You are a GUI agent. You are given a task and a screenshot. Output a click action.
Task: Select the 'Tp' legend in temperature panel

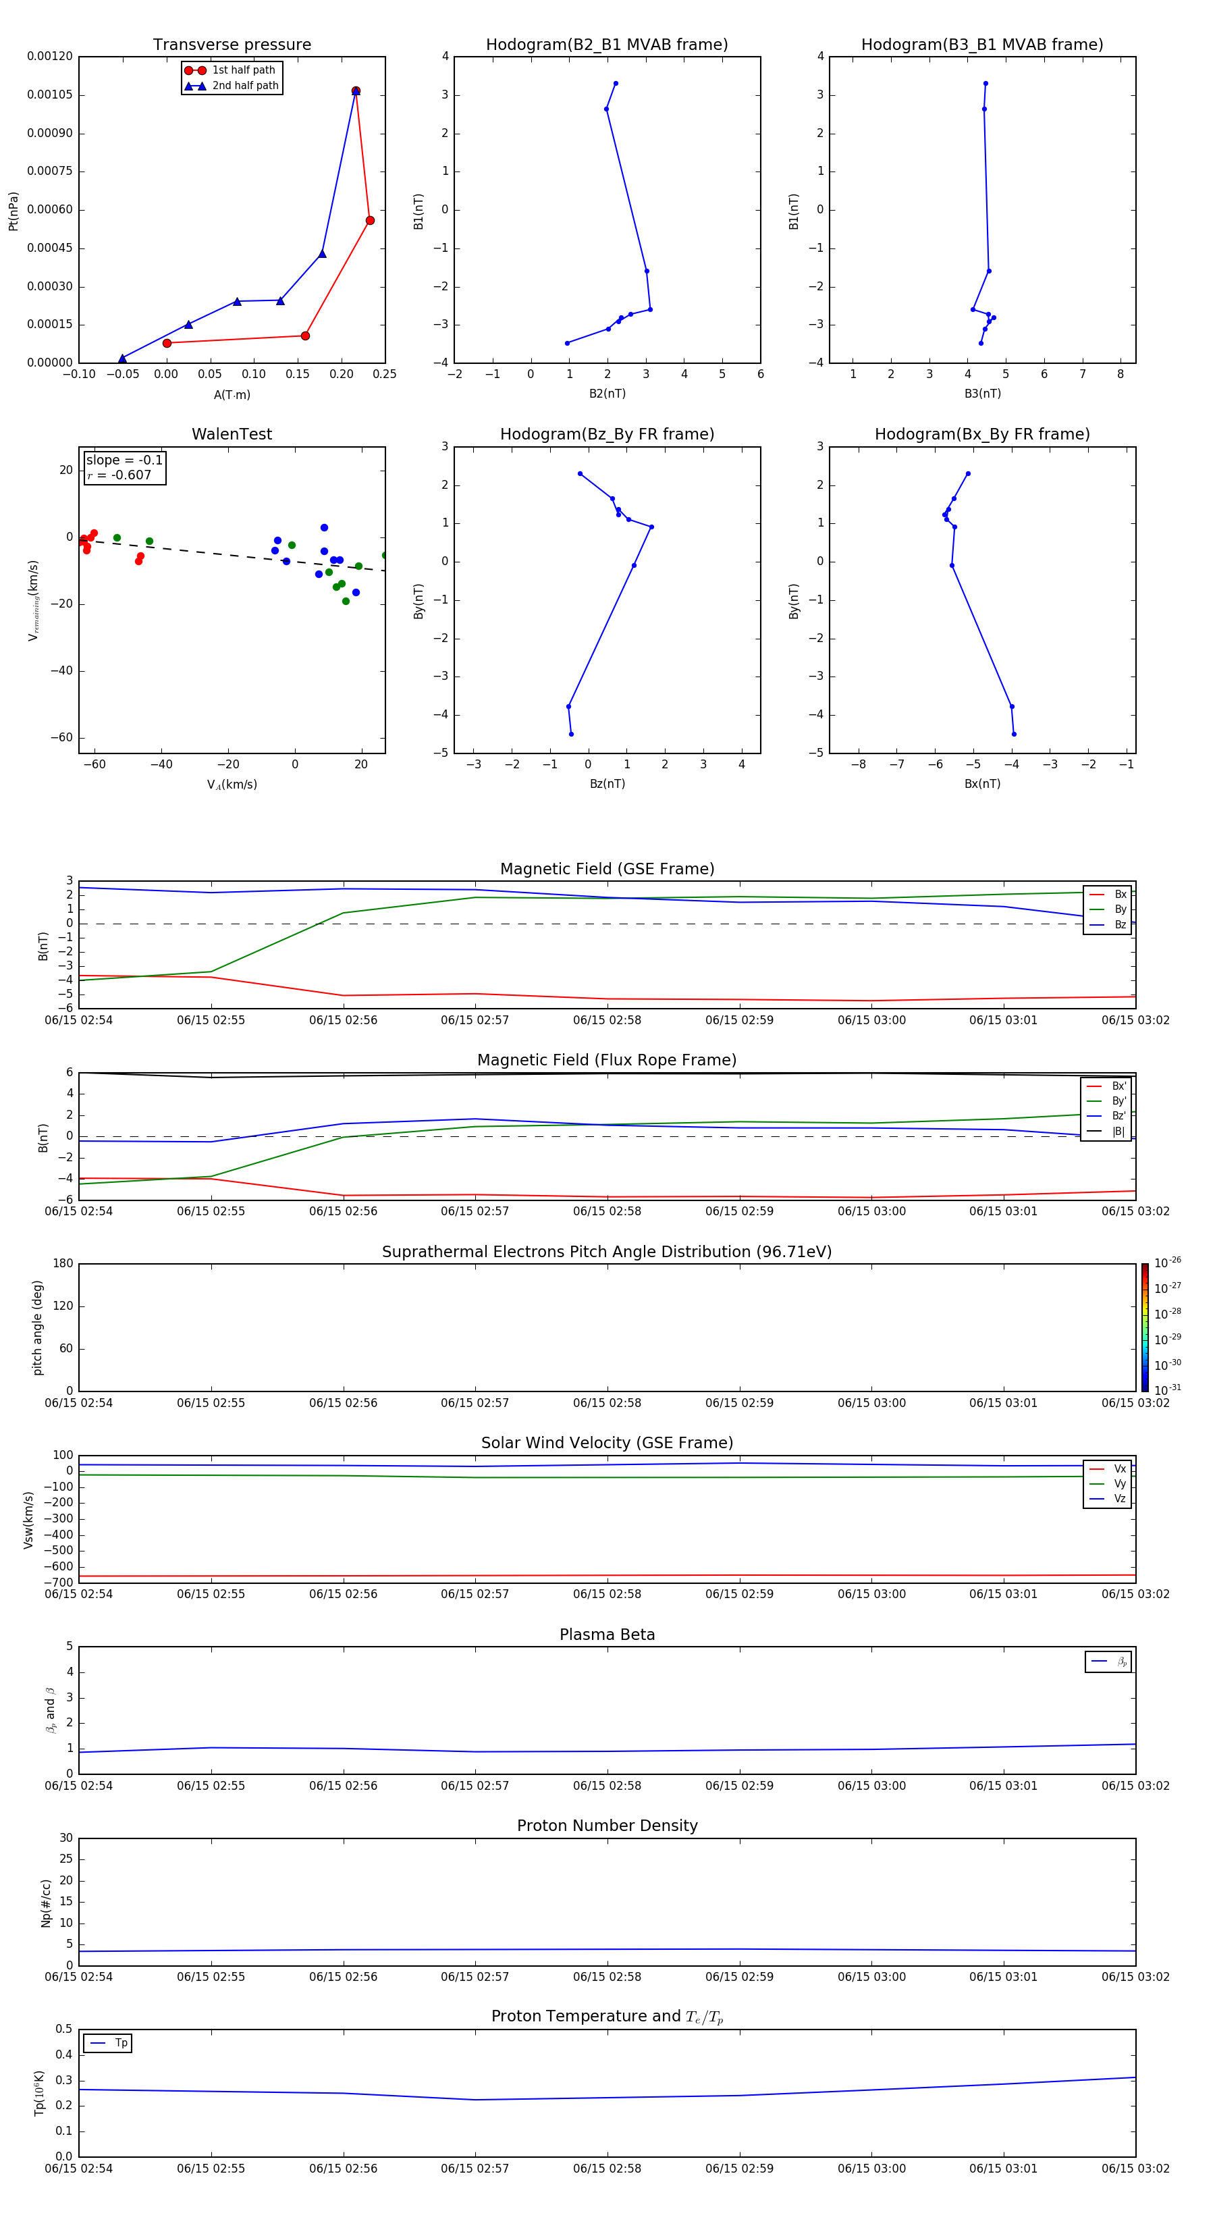pyautogui.click(x=108, y=2043)
